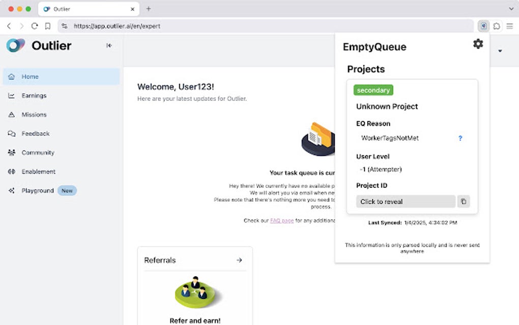
Task: Bookmark this page
Action: (48, 26)
